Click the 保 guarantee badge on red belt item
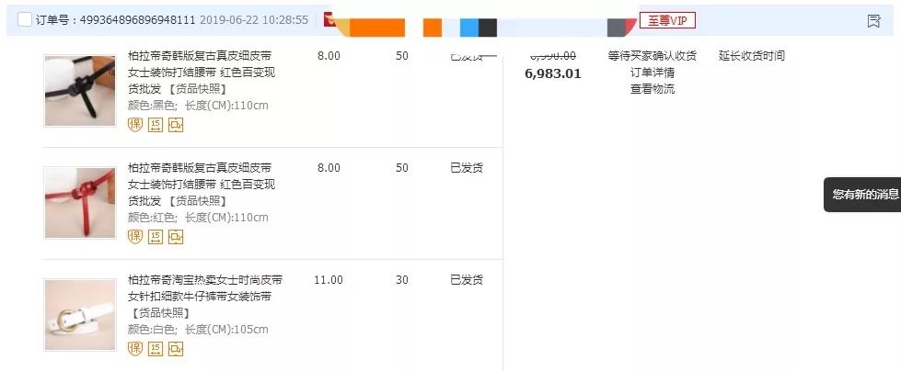The width and height of the screenshot is (901, 371). click(x=135, y=236)
